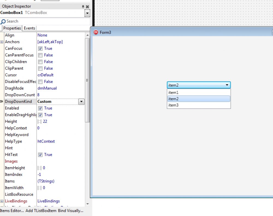Select the Hint property row
273x216 pixels.
pyautogui.click(x=44, y=148)
